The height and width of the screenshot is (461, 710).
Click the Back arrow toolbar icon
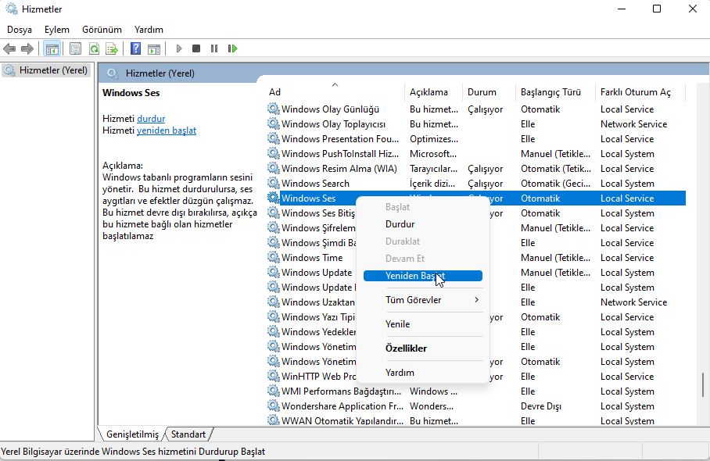tap(9, 48)
